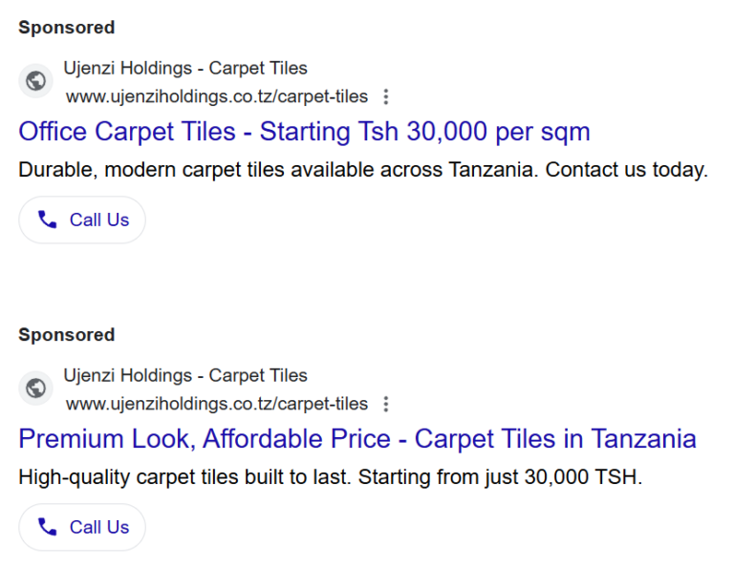The height and width of the screenshot is (567, 734).
Task: Select the 'Ujenzi Holdings - Carpet Tiles' name in the second ad
Action: point(184,375)
